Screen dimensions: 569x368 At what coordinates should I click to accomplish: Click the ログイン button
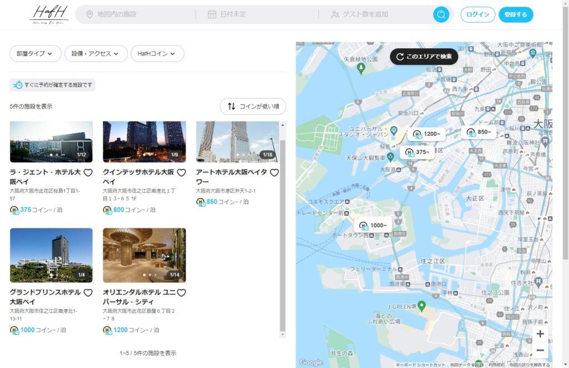pos(477,14)
